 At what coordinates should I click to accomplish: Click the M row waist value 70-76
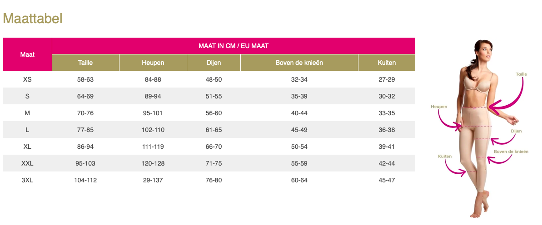85,113
